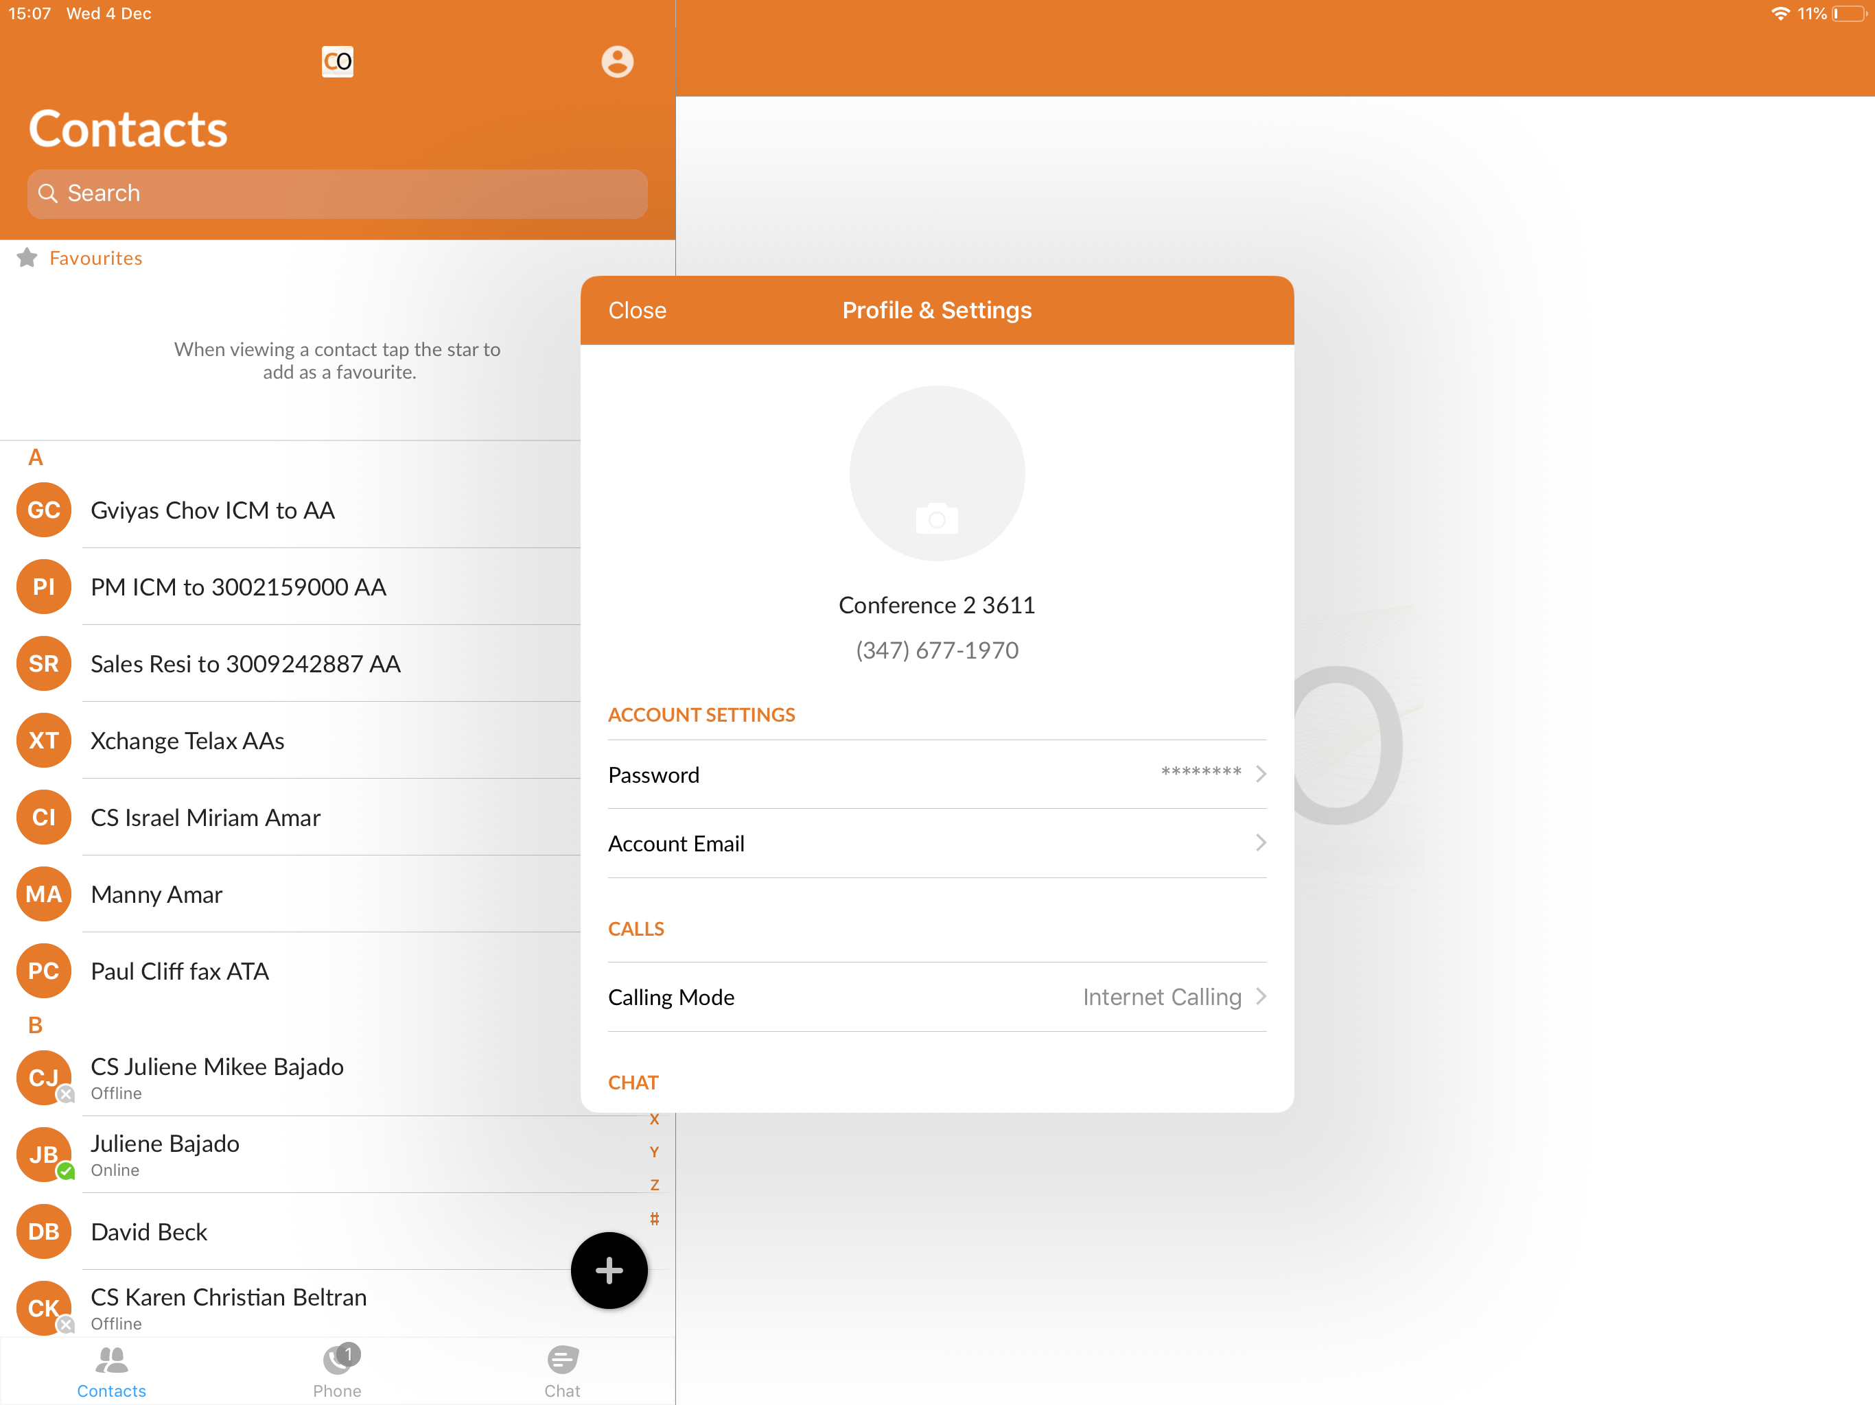The image size is (1875, 1405).
Task: Tap the Contacts heading
Action: point(128,129)
